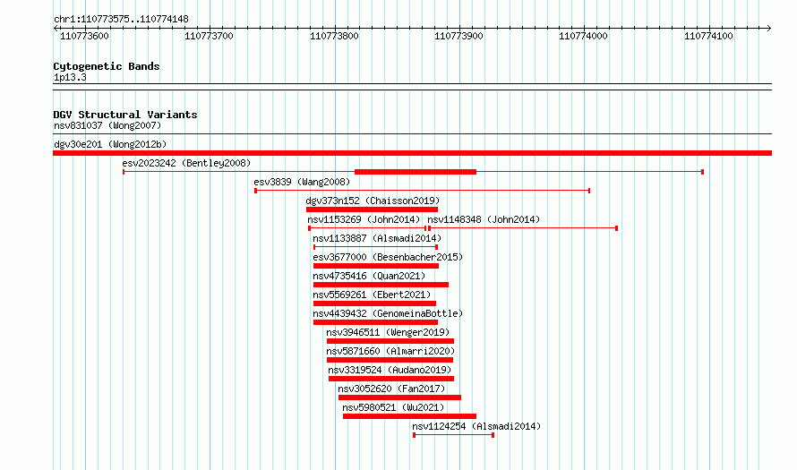Click ruler position 110774100
This screenshot has height=470, width=797.
[708, 36]
